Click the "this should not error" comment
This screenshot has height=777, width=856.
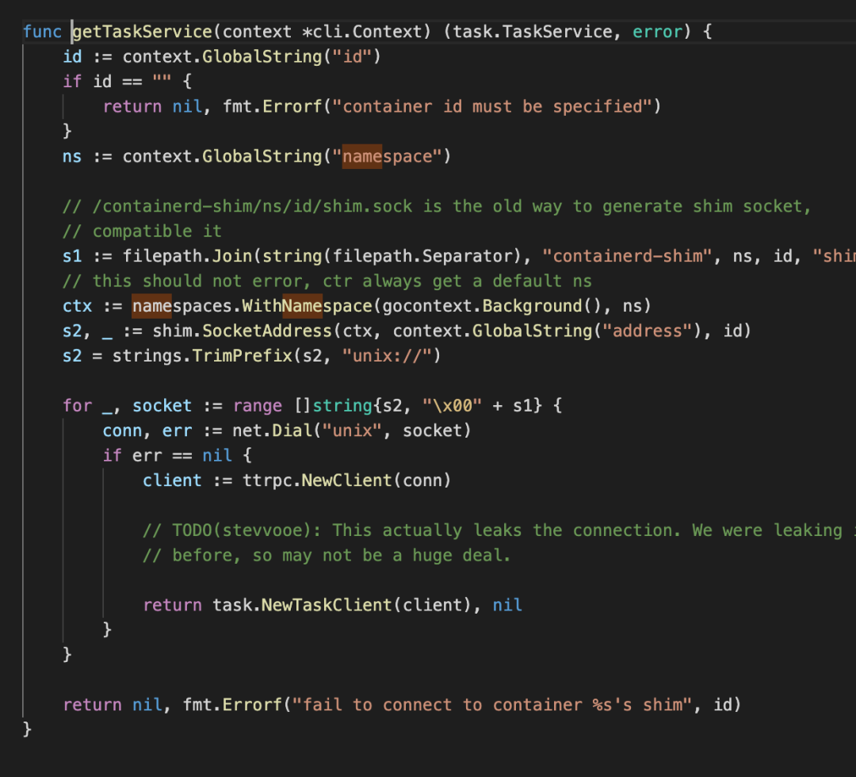327,281
